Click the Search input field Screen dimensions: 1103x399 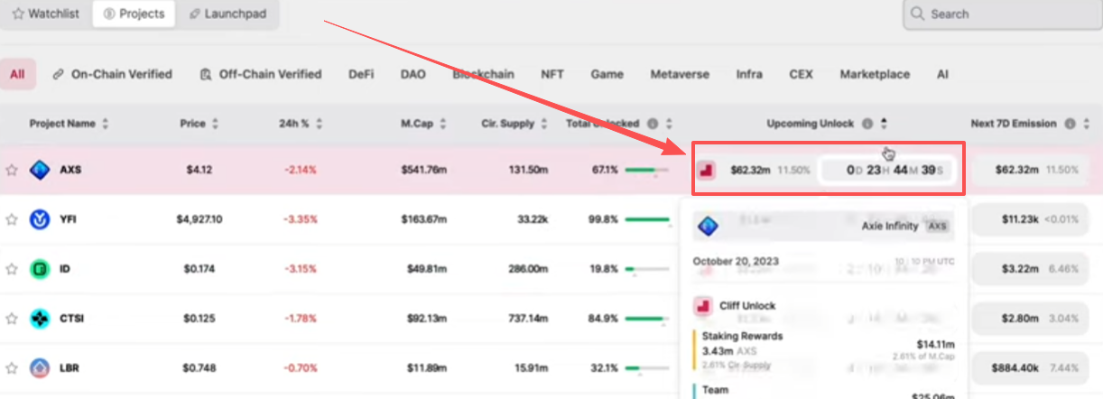point(1003,14)
